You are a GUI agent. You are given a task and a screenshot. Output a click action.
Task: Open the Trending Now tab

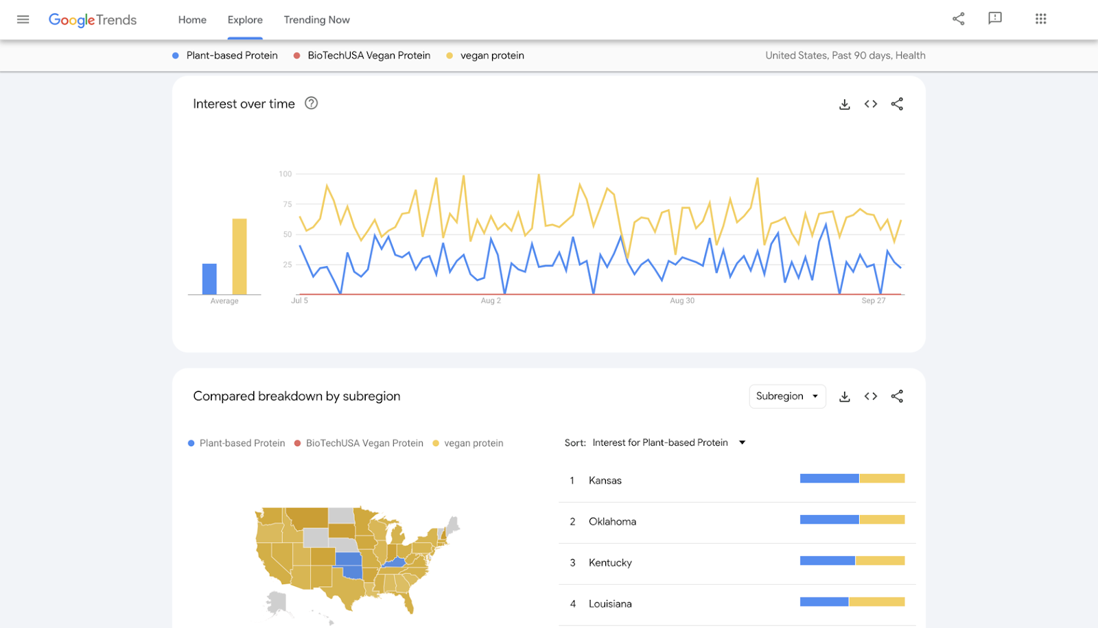pyautogui.click(x=317, y=20)
